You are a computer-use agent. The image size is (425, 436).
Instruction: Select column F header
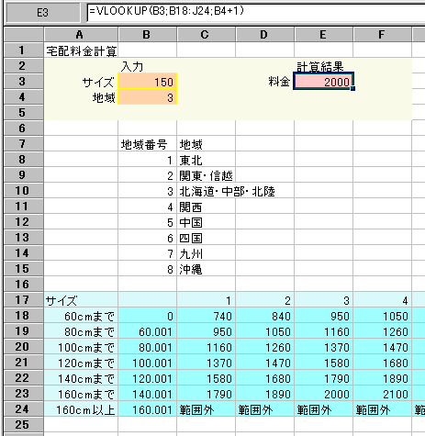[382, 35]
